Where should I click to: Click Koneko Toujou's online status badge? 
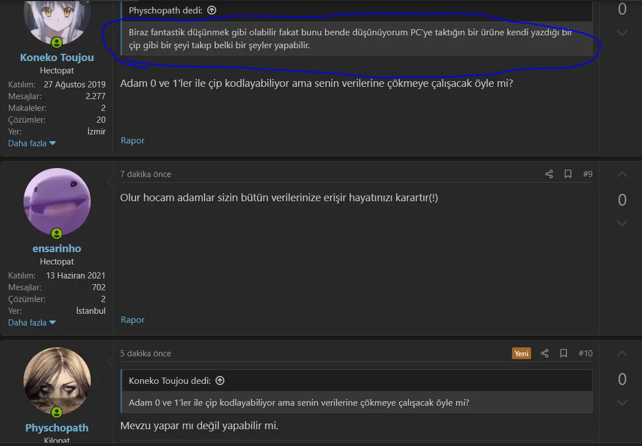point(57,42)
